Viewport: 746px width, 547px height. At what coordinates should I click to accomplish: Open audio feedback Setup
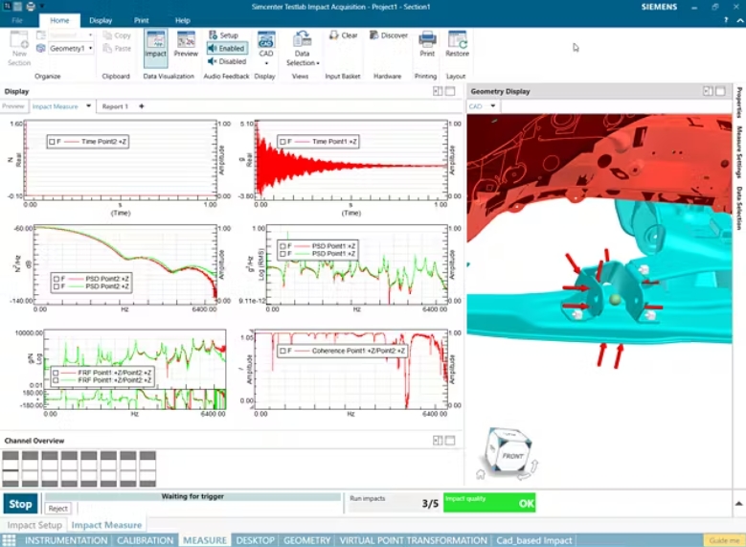pyautogui.click(x=223, y=35)
